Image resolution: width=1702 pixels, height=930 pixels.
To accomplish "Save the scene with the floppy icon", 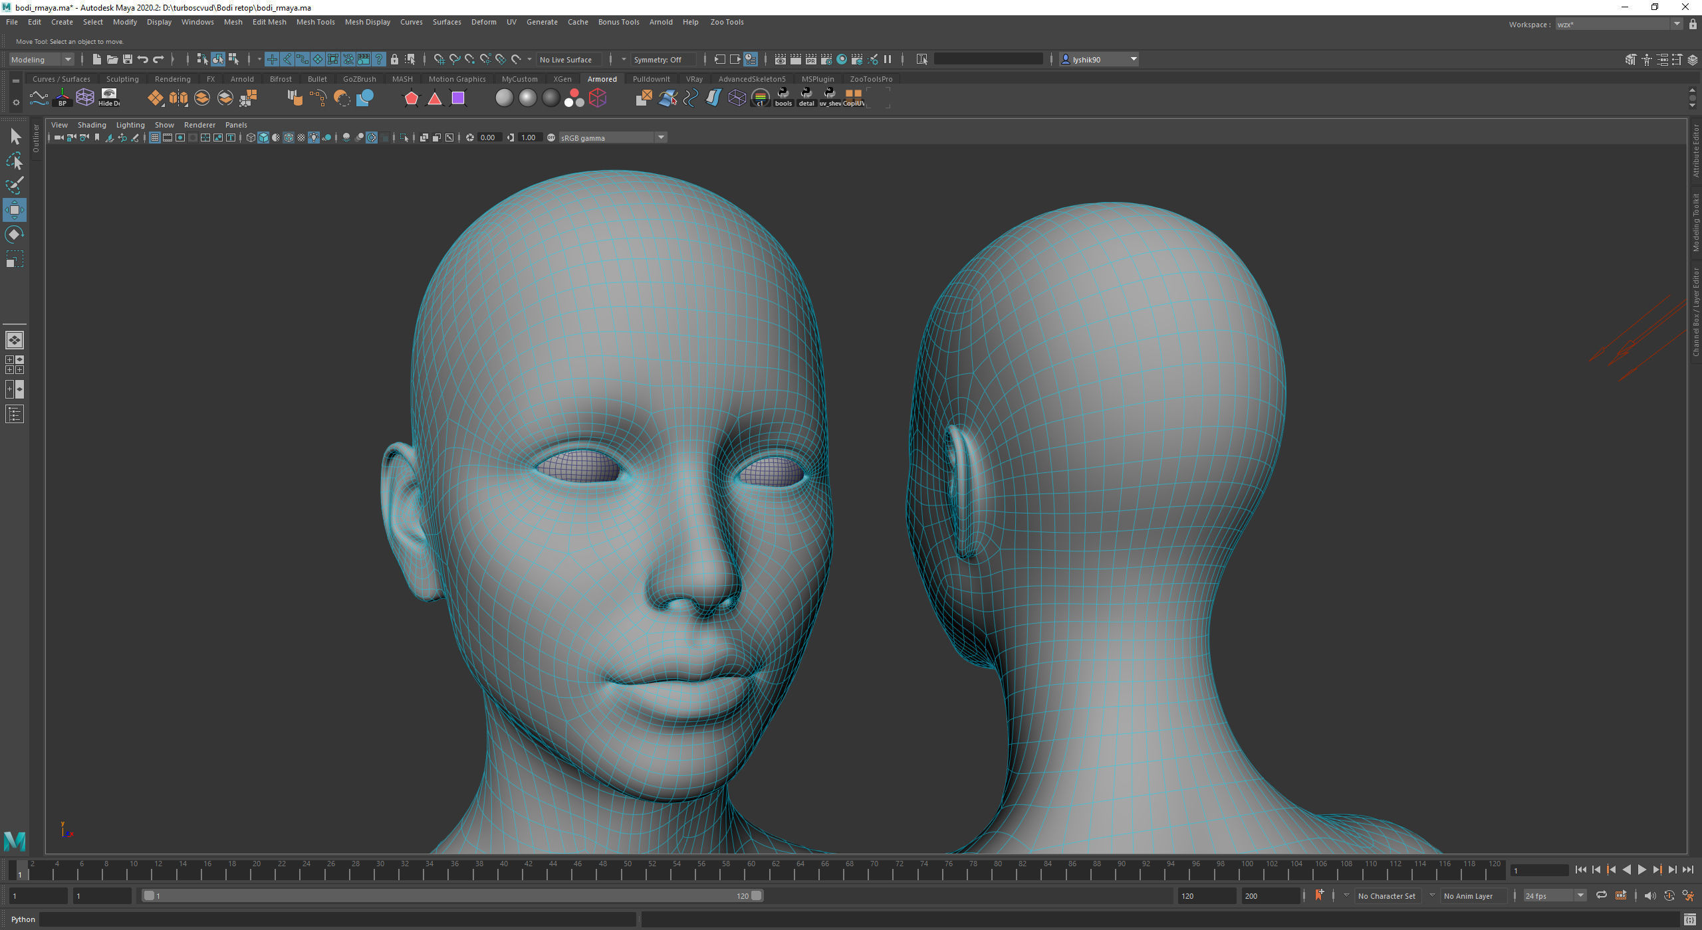I will click(x=127, y=59).
